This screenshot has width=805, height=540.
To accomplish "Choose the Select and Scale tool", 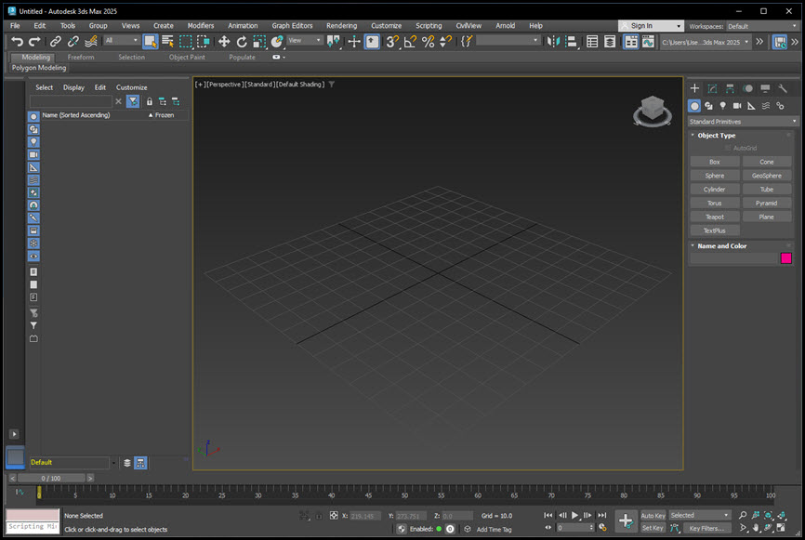I will (x=259, y=42).
